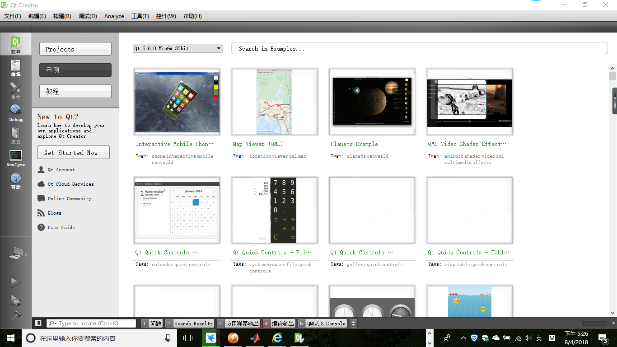
Task: Toggle the left sidebar visibility button
Action: tap(38, 323)
